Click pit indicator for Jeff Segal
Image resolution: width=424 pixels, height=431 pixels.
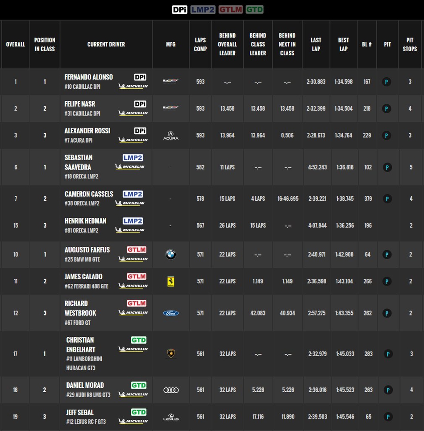388,417
